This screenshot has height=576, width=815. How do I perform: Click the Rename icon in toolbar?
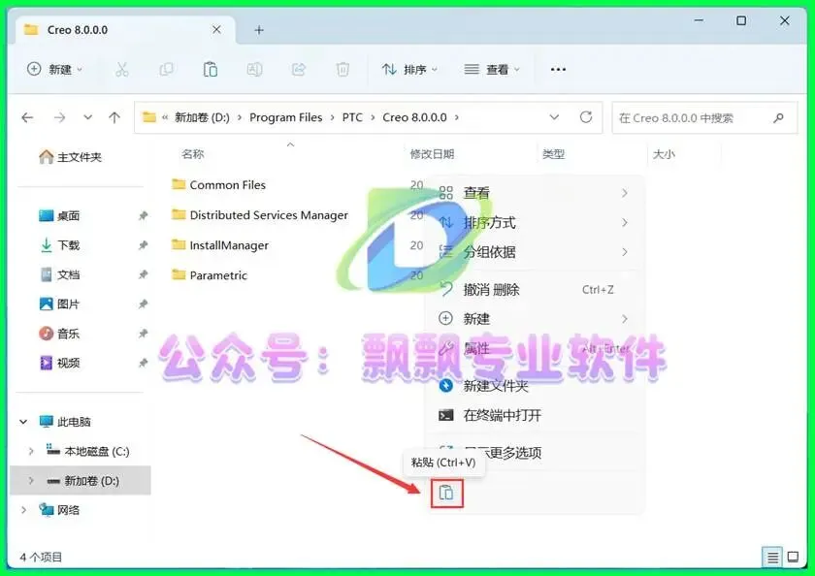254,69
